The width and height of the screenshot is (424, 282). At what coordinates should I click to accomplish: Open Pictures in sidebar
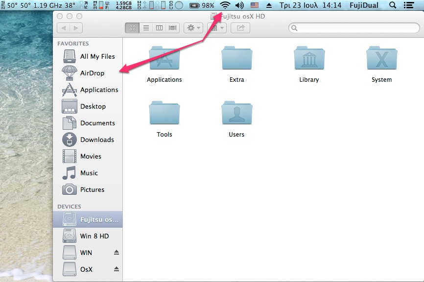[x=83, y=189]
